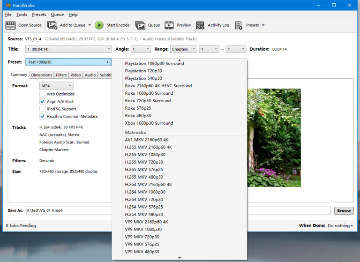Viewport: 360px width, 262px height.
Task: Open the Angle dropdown
Action: coord(141,49)
